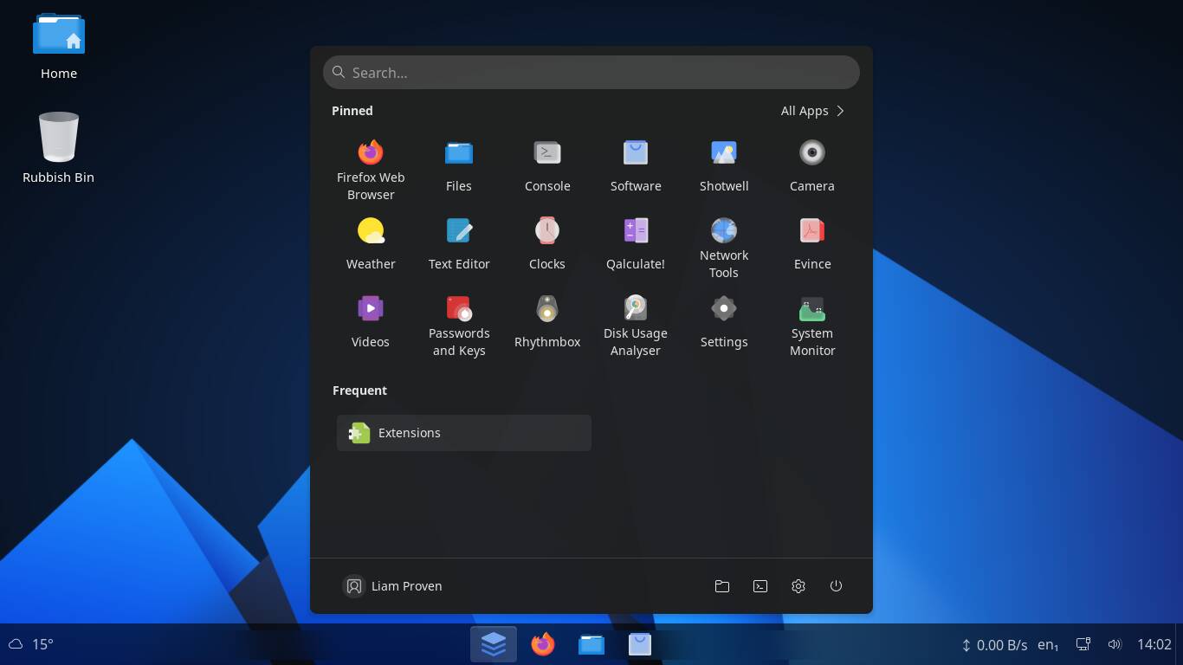This screenshot has width=1183, height=665.
Task: Open the en keyboard layout indicator
Action: coord(1048,644)
